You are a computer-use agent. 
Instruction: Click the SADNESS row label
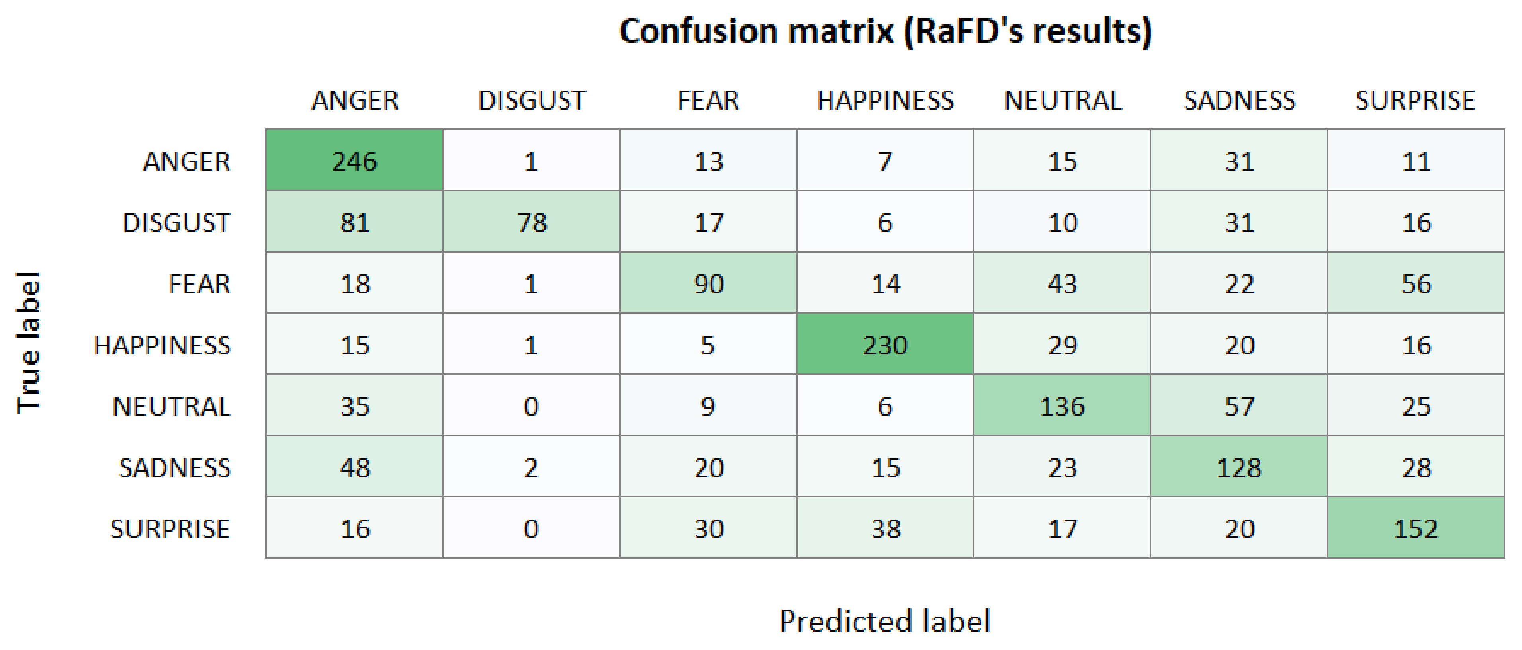click(174, 468)
